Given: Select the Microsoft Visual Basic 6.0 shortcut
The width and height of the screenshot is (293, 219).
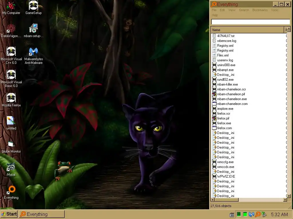Looking at the screenshot, I should (11, 79).
